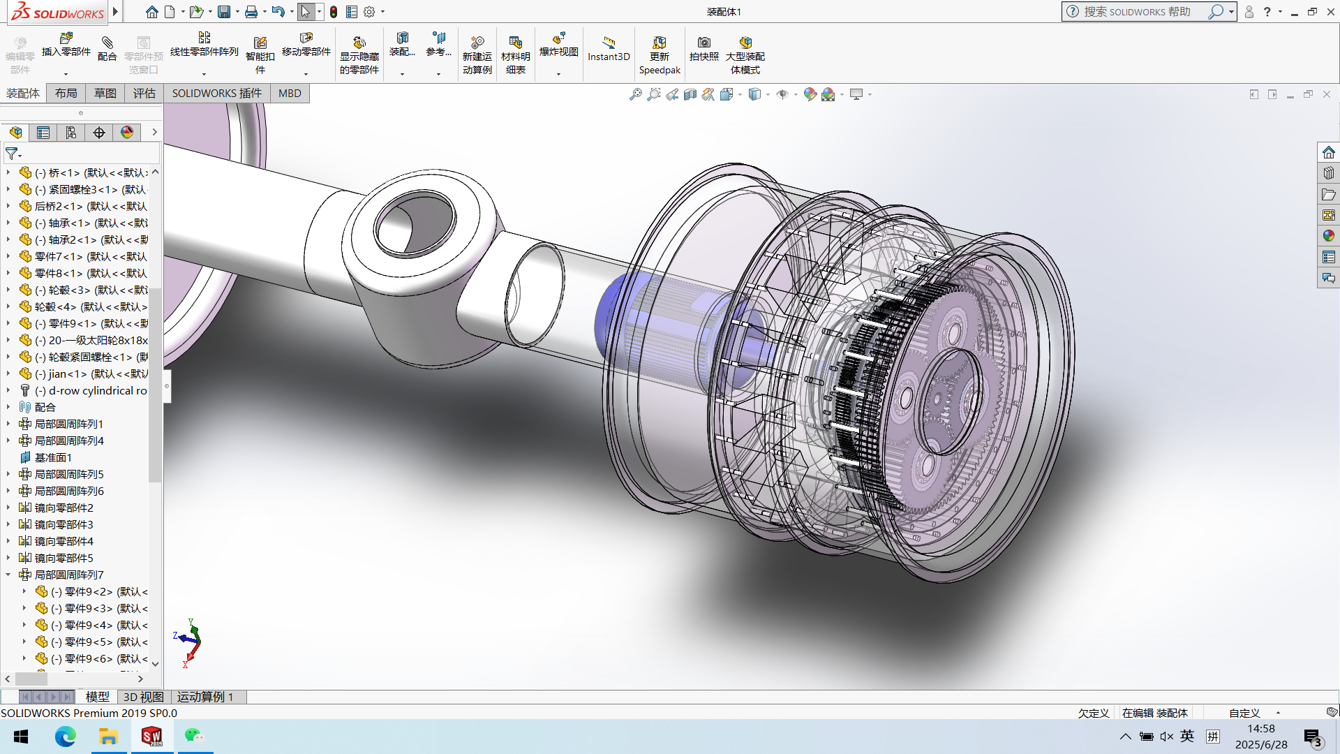Screen dimensions: 1340x754
Task: Open the Bill of Materials (材料明细表) tool
Action: pyautogui.click(x=515, y=43)
